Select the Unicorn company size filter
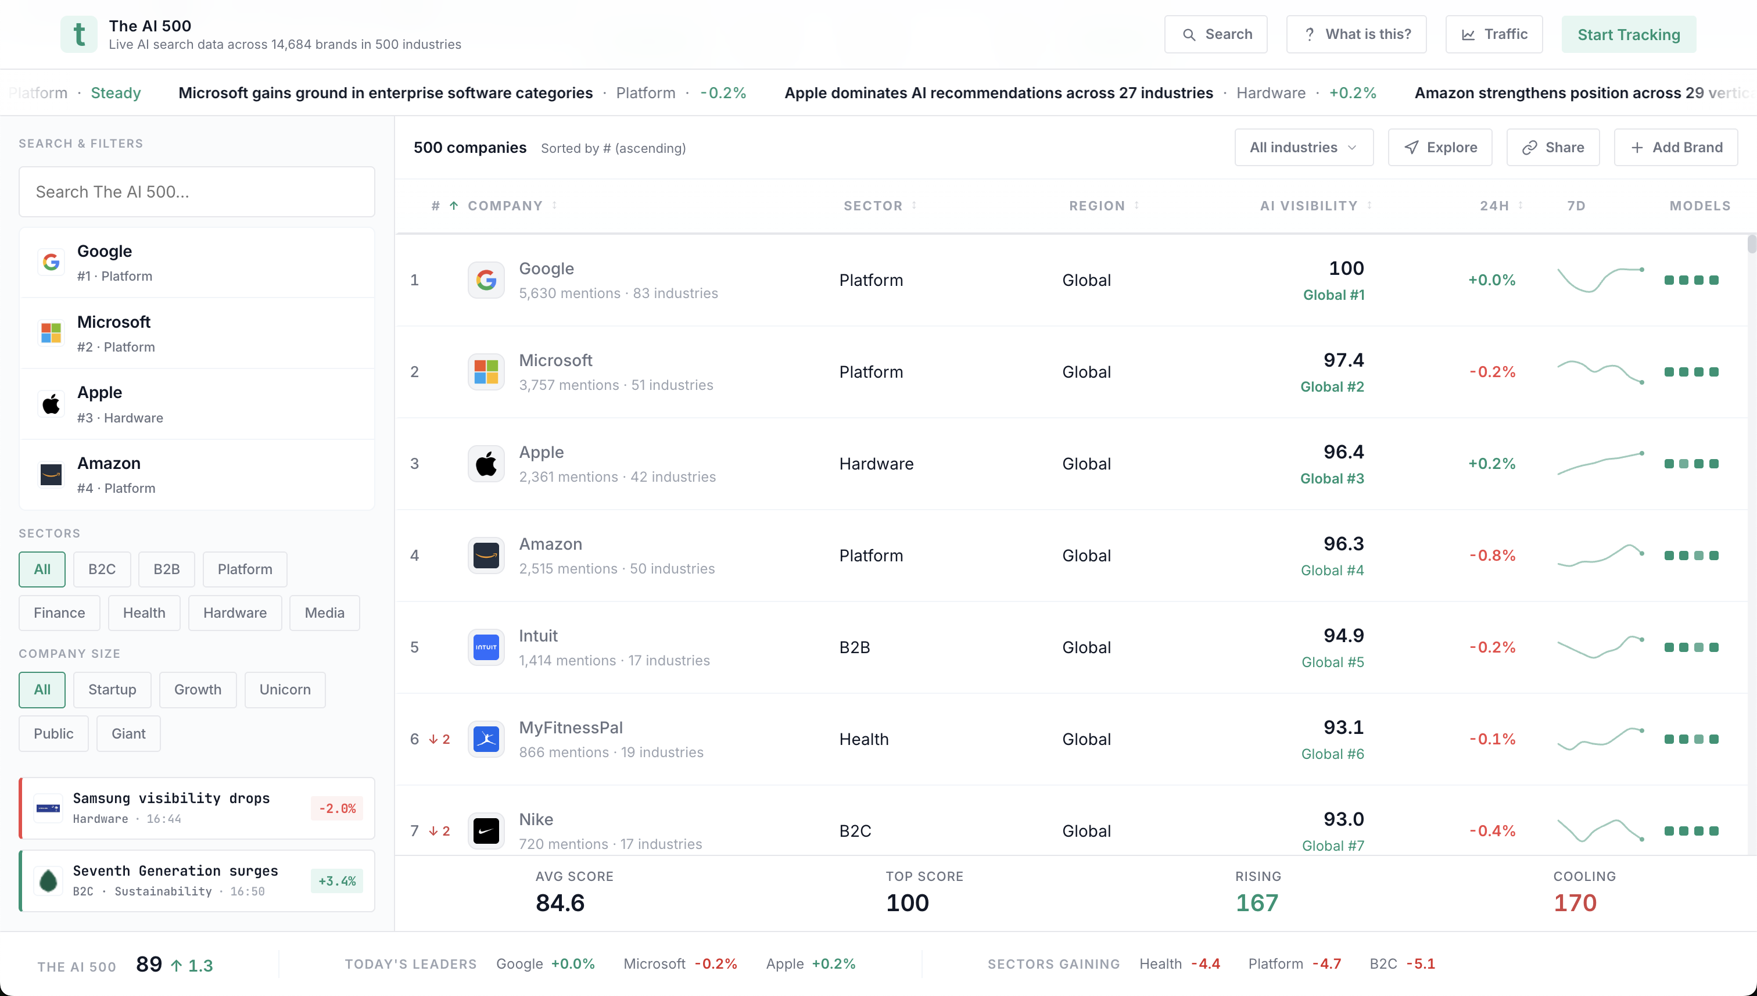Viewport: 1757px width, 996px height. 285,690
